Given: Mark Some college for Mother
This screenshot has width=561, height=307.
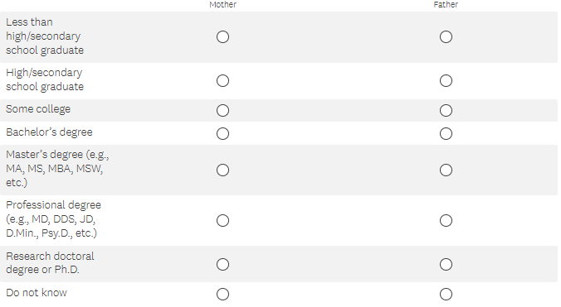Looking at the screenshot, I should pos(222,110).
